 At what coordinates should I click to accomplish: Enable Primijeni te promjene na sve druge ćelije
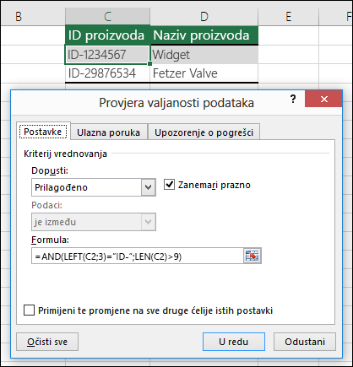[30, 310]
